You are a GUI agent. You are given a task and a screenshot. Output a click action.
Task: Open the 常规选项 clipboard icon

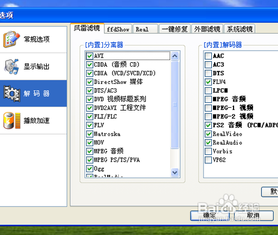coord(12,39)
